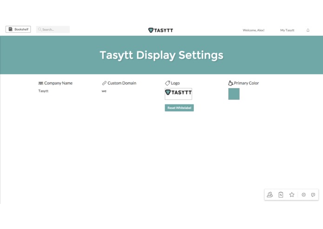Open the Bookshelf button
This screenshot has height=229, width=323.
click(x=18, y=29)
